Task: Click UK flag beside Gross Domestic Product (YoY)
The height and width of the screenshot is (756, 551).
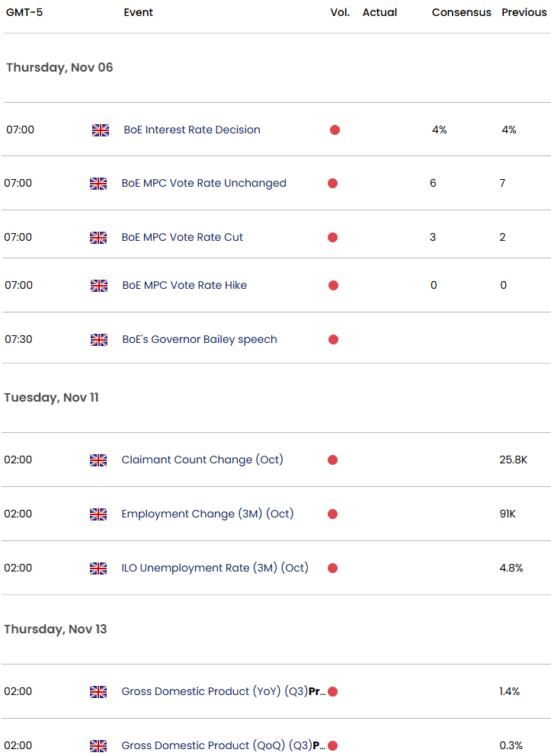Action: point(98,692)
